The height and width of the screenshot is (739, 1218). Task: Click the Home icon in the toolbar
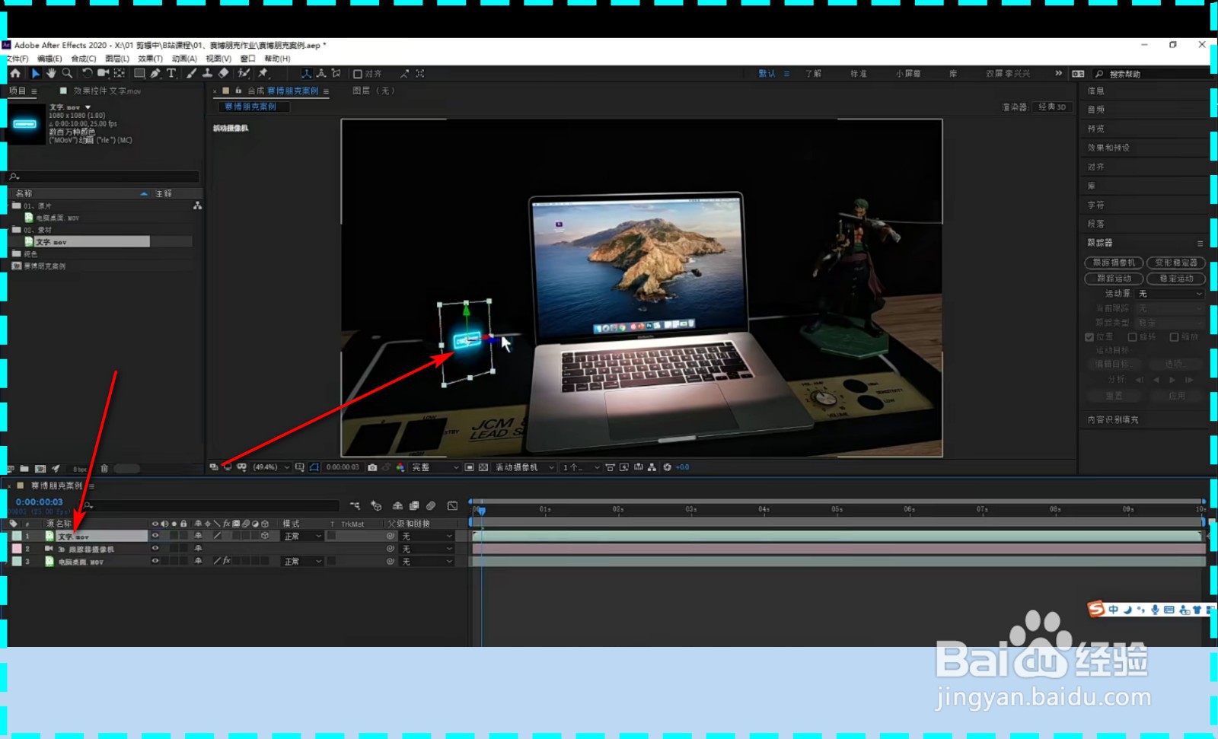point(15,73)
